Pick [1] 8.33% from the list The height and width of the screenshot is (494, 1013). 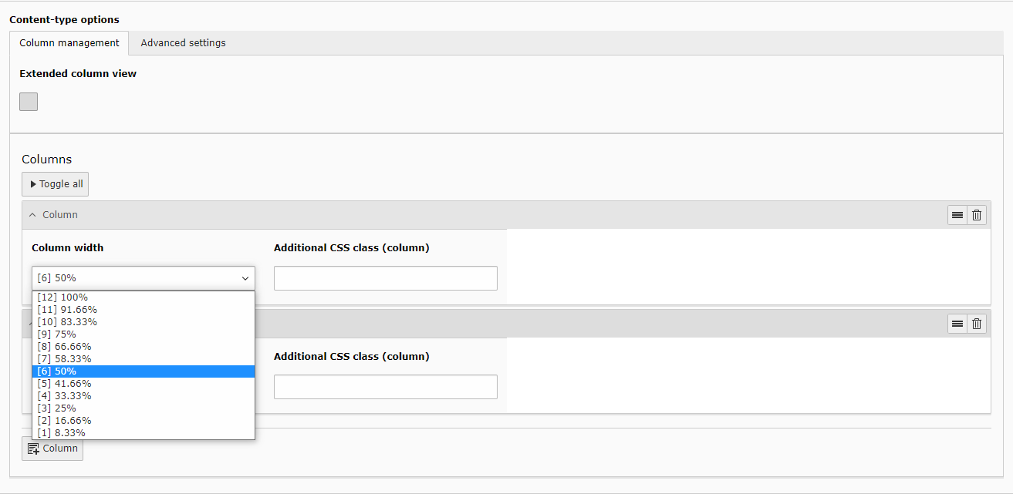coord(61,433)
